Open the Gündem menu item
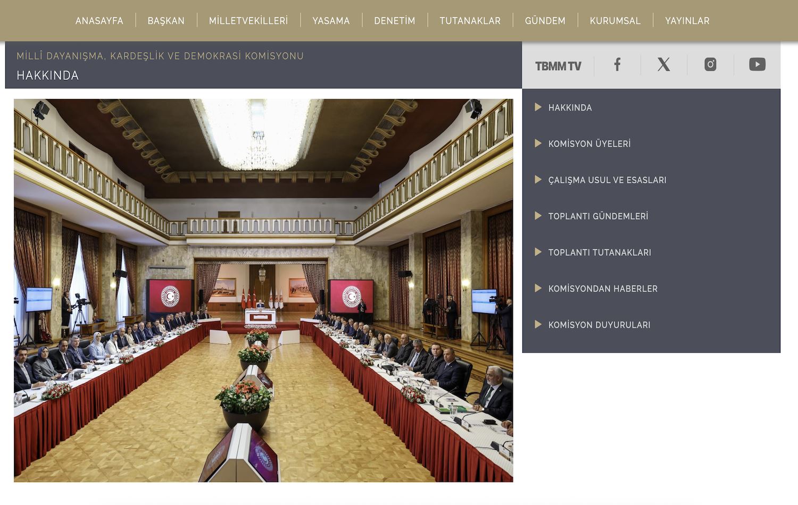 545,21
